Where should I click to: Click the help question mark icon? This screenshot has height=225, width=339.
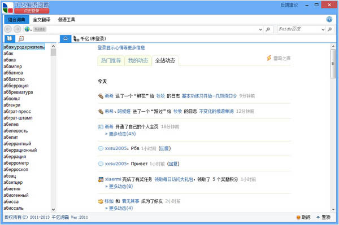click(329, 19)
